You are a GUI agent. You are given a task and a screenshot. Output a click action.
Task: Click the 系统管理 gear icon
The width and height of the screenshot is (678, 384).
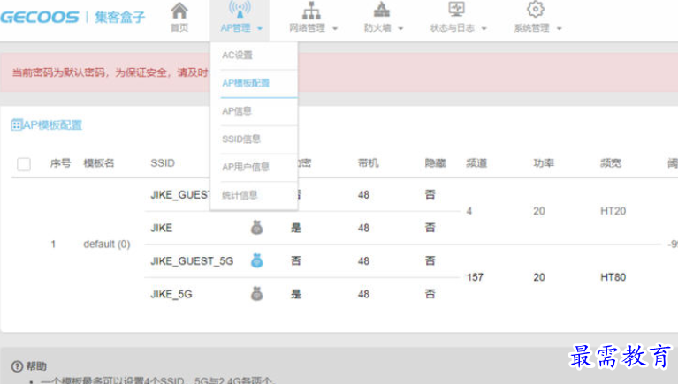click(x=536, y=9)
